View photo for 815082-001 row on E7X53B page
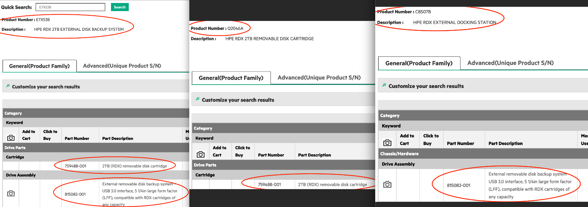Image resolution: width=588 pixels, height=207 pixels. [x=11, y=193]
